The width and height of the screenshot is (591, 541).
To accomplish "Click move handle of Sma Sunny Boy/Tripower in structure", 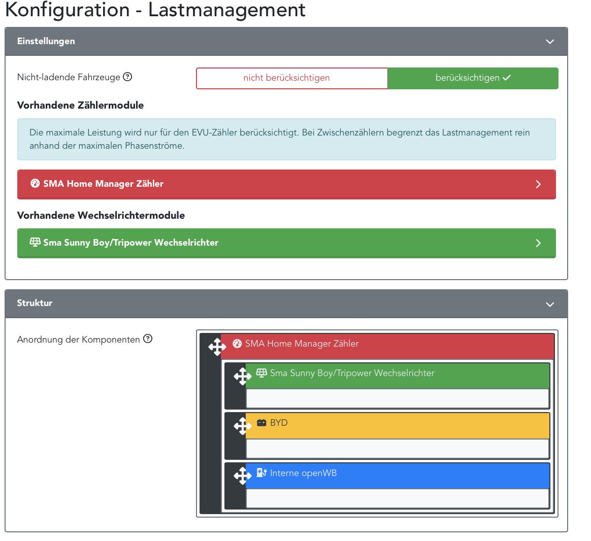I will click(242, 376).
